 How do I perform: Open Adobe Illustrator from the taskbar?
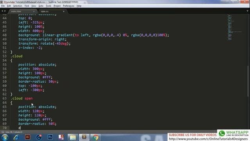point(27,137)
